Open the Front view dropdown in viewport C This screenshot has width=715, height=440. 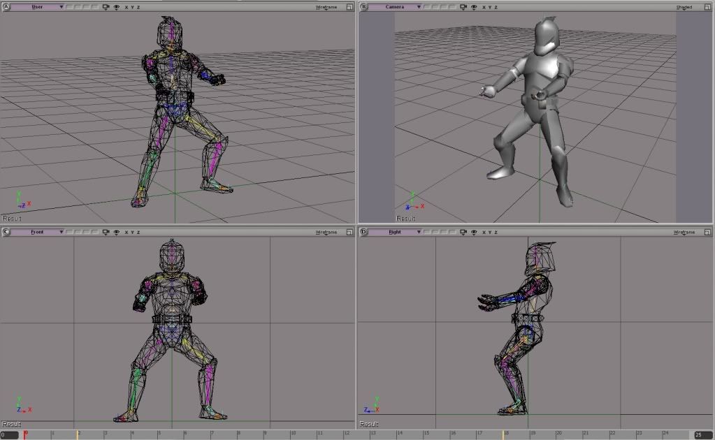pos(37,232)
